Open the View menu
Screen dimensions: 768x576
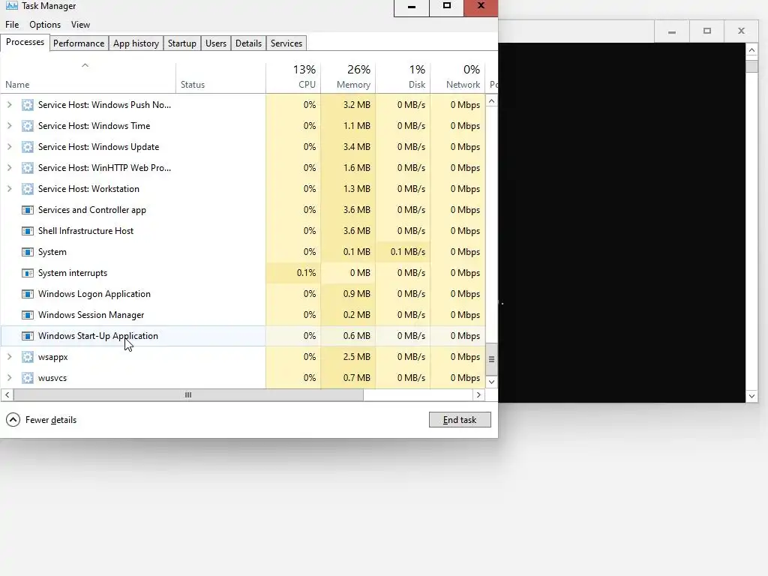point(80,25)
